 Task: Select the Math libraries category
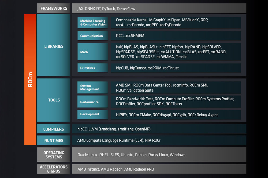(x=92, y=52)
